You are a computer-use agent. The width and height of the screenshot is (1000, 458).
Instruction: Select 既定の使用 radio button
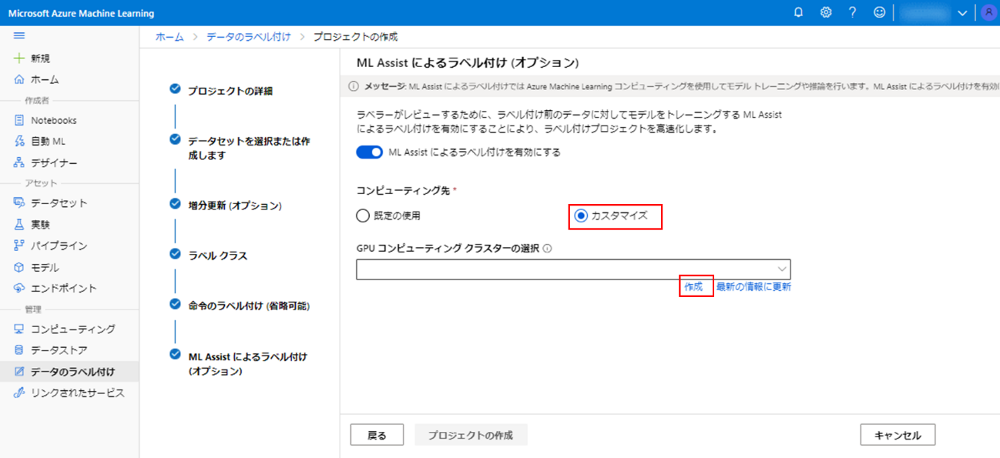click(363, 216)
